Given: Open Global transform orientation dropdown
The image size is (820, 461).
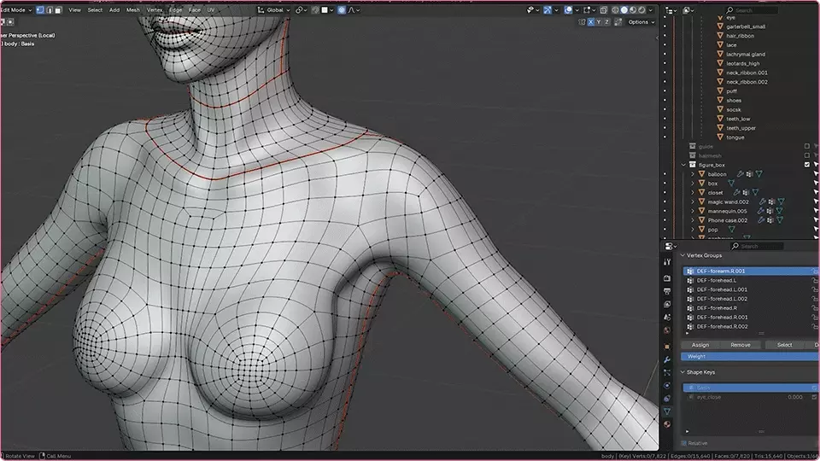Looking at the screenshot, I should tap(273, 10).
